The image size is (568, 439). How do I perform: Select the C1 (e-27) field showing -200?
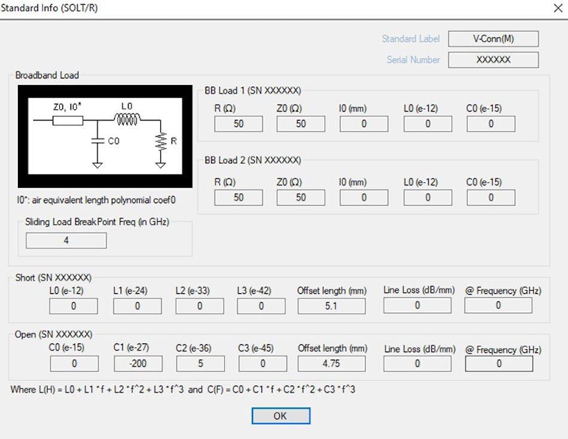pos(137,364)
